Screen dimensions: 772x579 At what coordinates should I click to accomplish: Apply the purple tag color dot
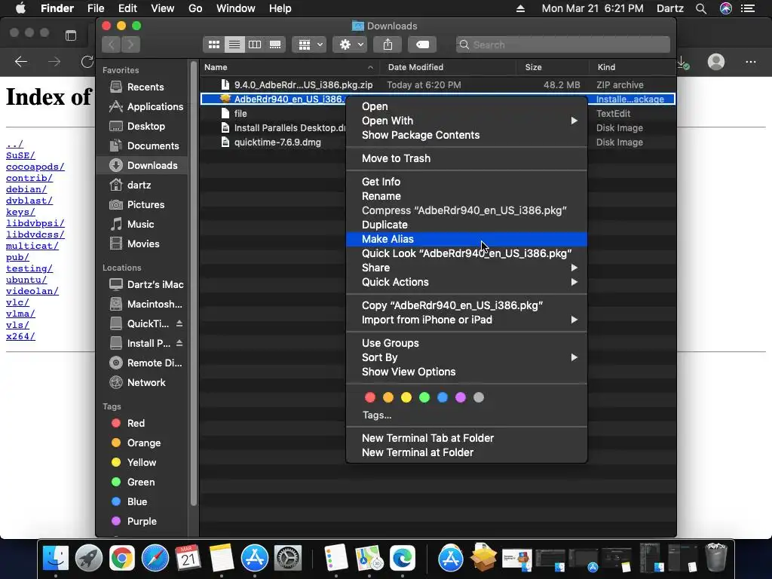click(x=461, y=397)
